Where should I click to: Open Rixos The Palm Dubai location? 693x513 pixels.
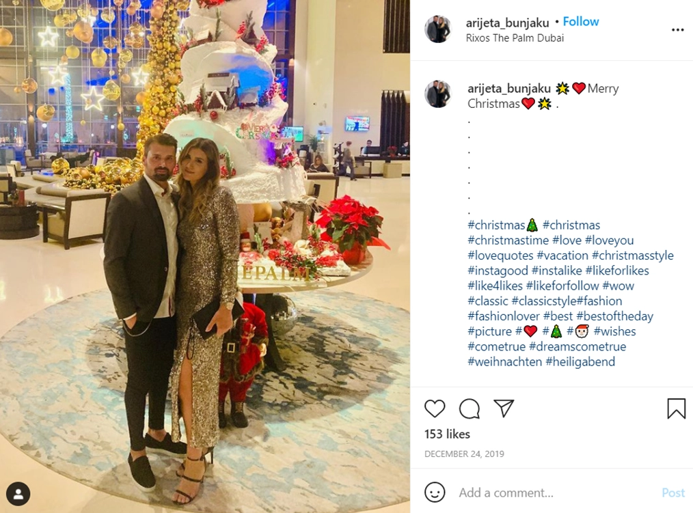(x=515, y=38)
